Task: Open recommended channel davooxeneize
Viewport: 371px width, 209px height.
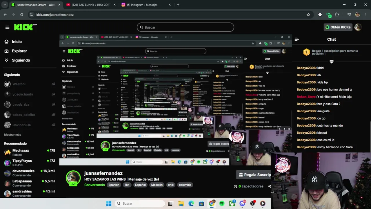Action: click(30, 173)
